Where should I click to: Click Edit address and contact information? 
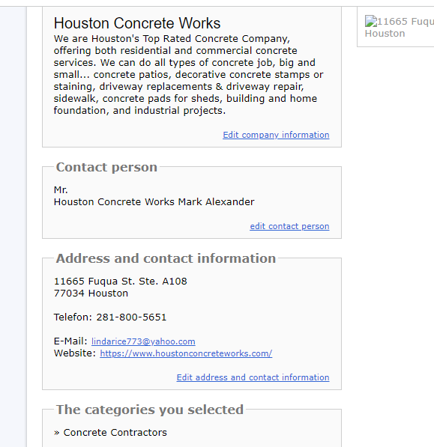[x=253, y=377]
